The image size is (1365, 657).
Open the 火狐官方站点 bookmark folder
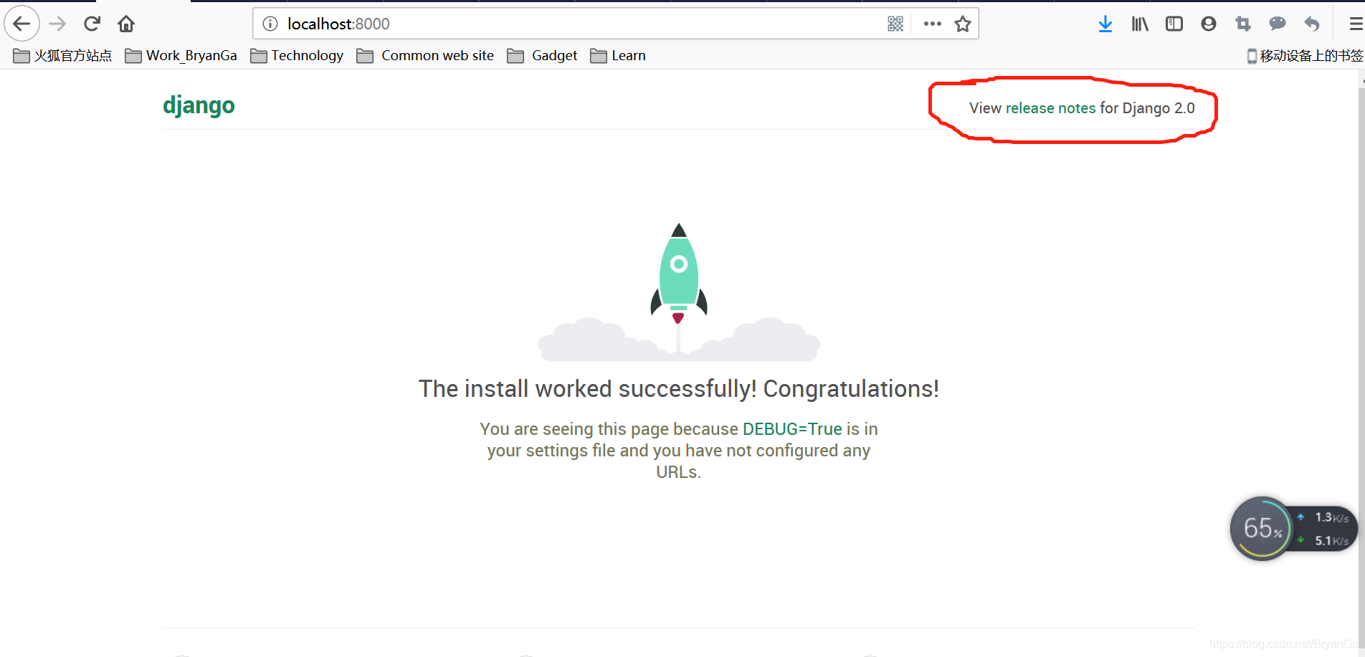click(x=62, y=55)
